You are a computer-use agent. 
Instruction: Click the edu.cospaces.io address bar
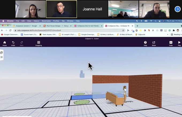click(x=69, y=31)
